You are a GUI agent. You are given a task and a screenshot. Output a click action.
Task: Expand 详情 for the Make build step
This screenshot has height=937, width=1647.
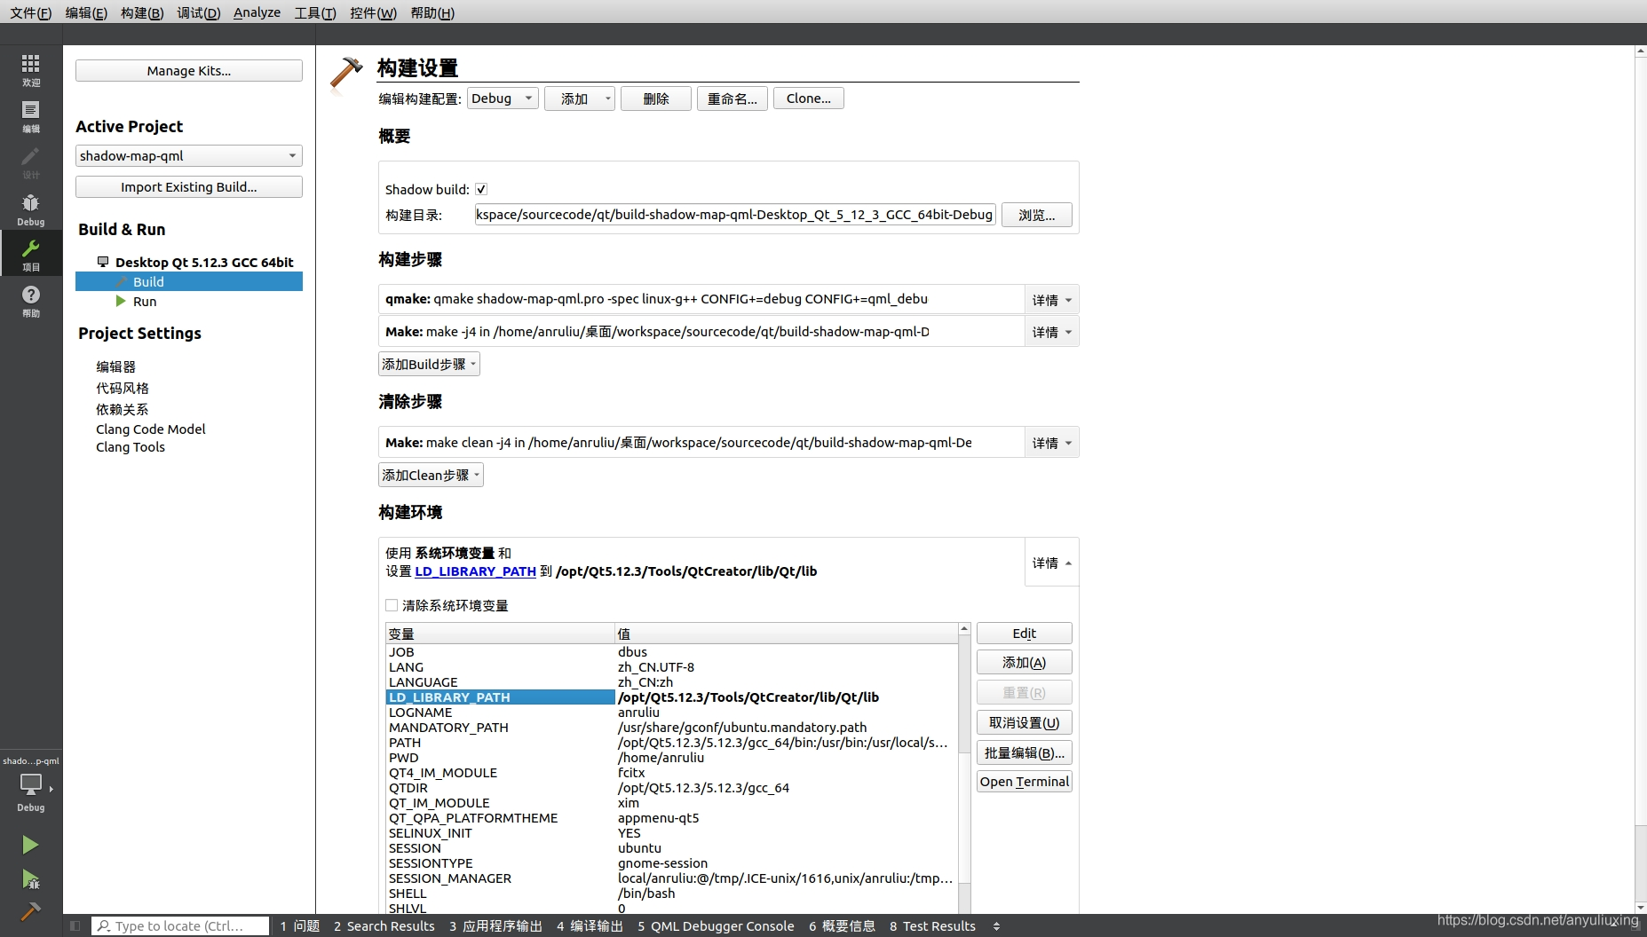coord(1051,332)
